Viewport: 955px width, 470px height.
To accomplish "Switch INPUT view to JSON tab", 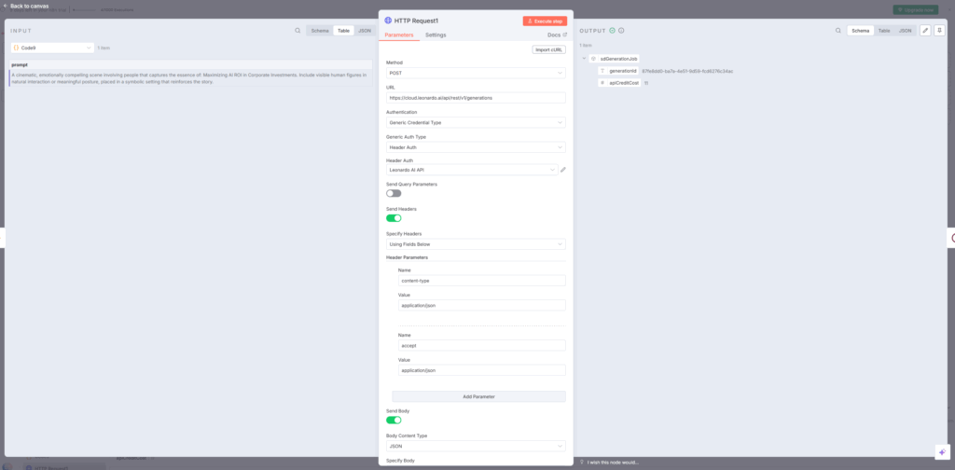I will pos(365,31).
